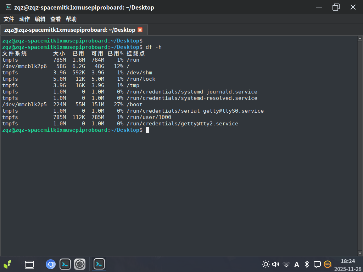Click the systemd-journald.service path
The height and width of the screenshot is (272, 363).
coord(192,92)
